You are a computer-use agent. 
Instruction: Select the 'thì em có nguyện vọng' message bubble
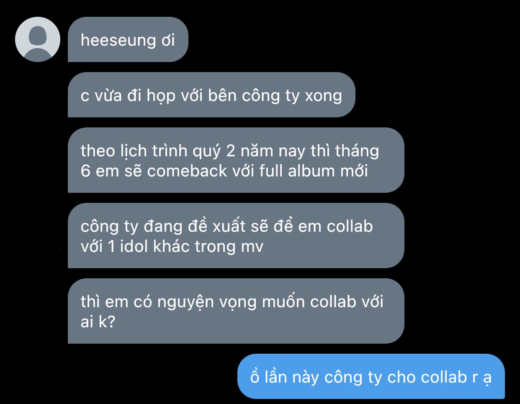tap(236, 311)
